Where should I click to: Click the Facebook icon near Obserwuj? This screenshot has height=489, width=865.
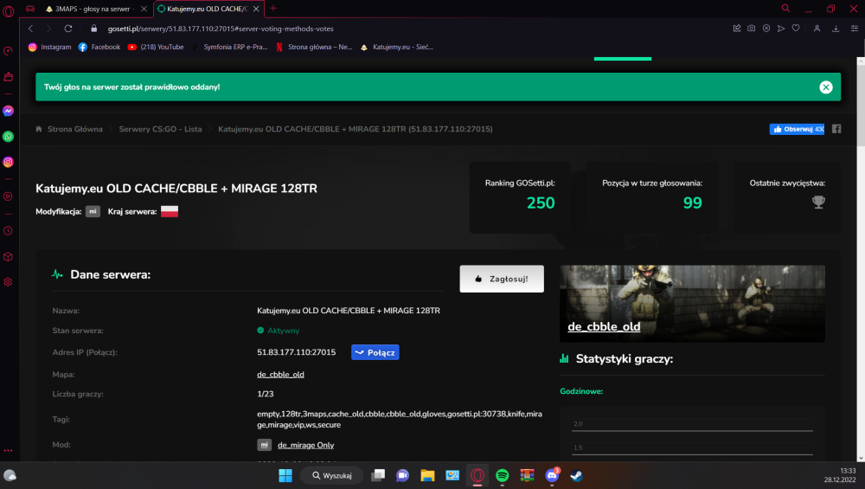coord(836,129)
